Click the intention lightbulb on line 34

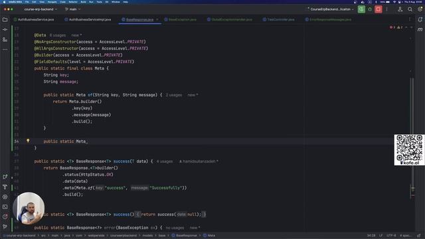28,141
